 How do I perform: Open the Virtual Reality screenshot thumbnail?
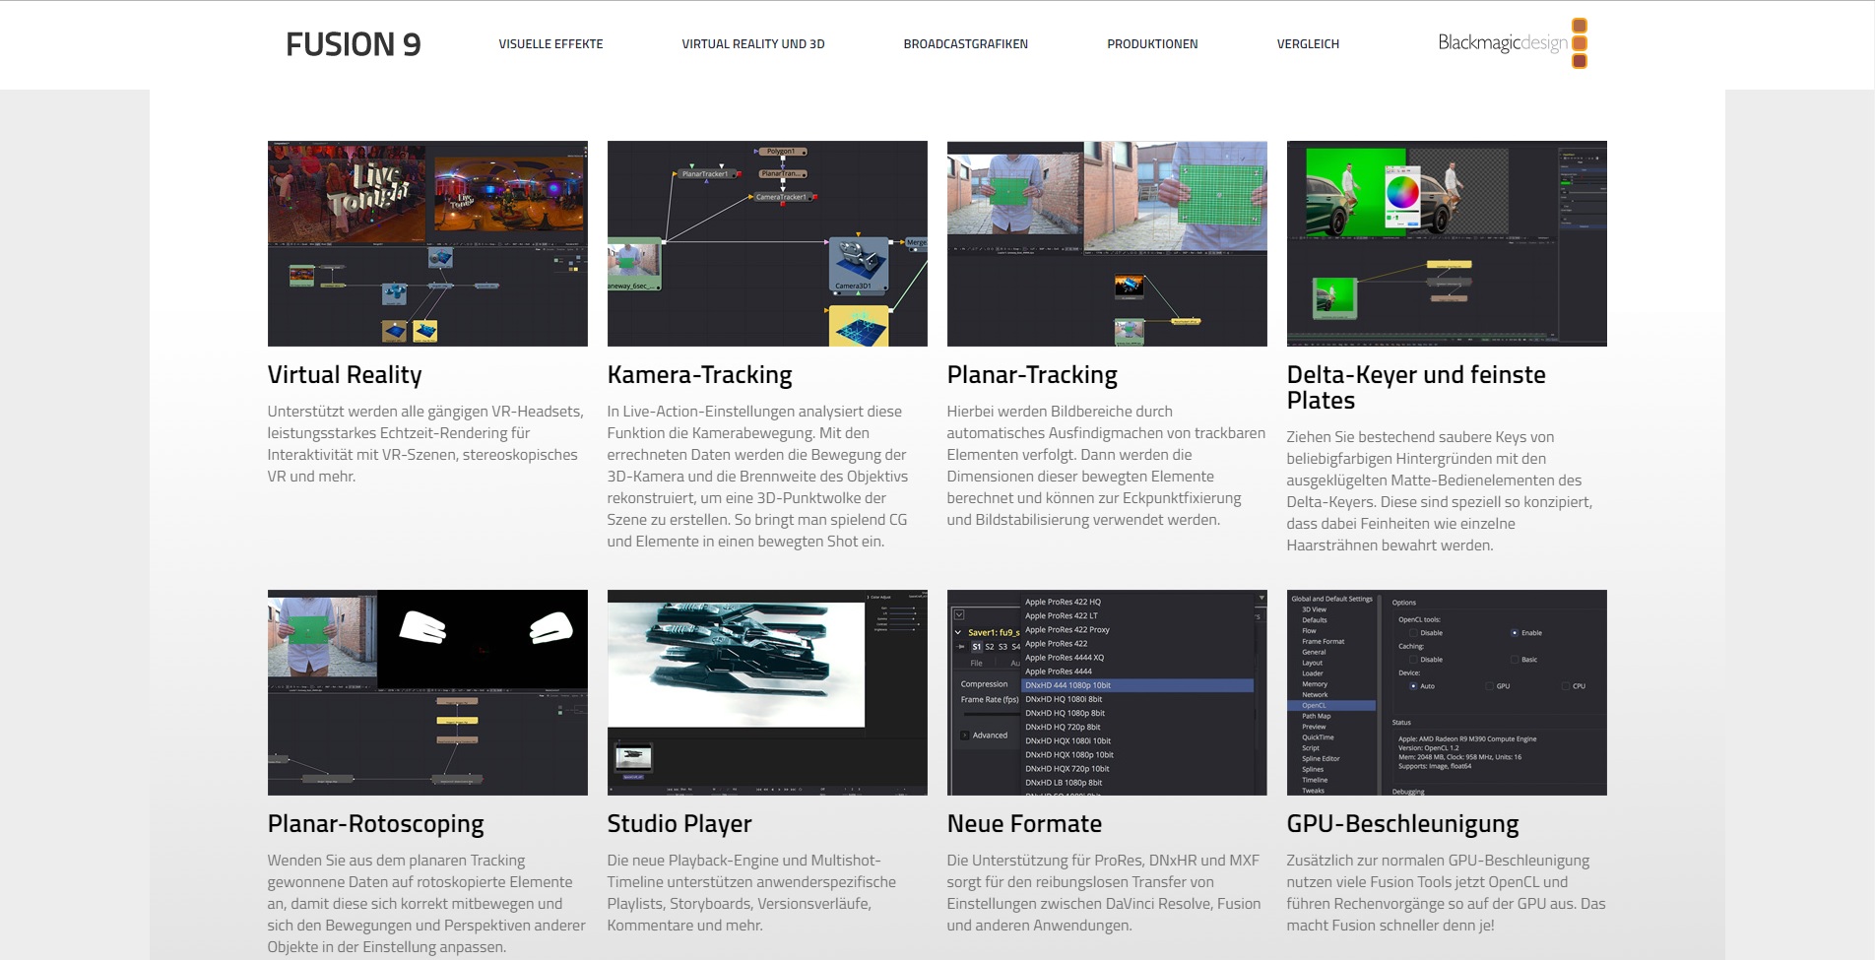pos(427,243)
